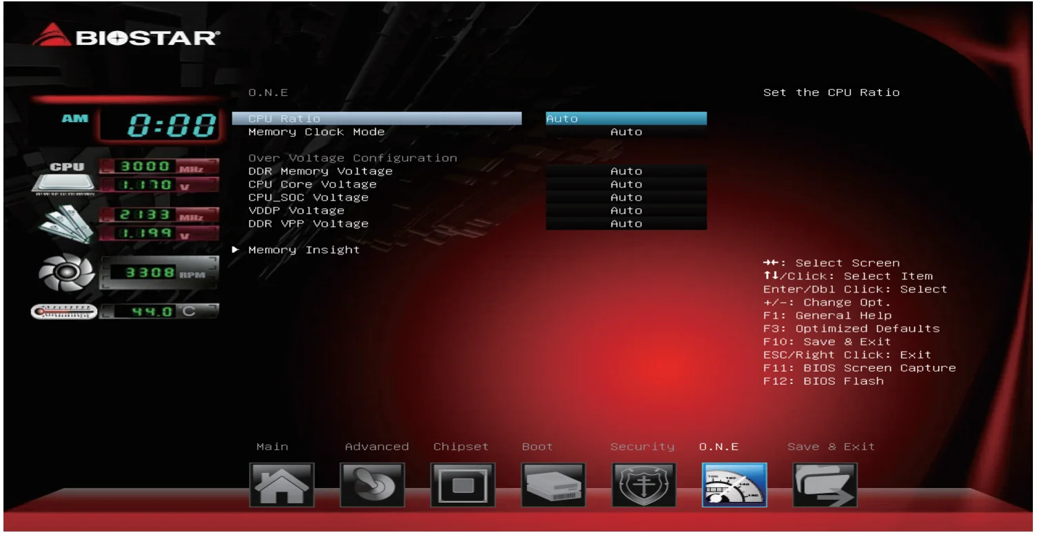The height and width of the screenshot is (535, 1037).
Task: Open the Security shield icon
Action: [644, 485]
